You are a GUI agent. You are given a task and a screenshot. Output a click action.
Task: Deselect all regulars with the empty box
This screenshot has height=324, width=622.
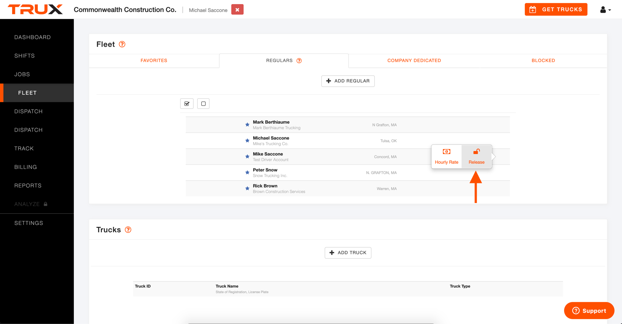[203, 104]
